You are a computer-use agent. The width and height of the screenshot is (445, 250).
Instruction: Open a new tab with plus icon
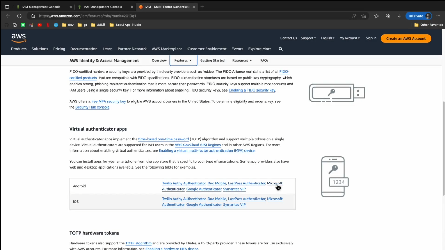(x=202, y=7)
